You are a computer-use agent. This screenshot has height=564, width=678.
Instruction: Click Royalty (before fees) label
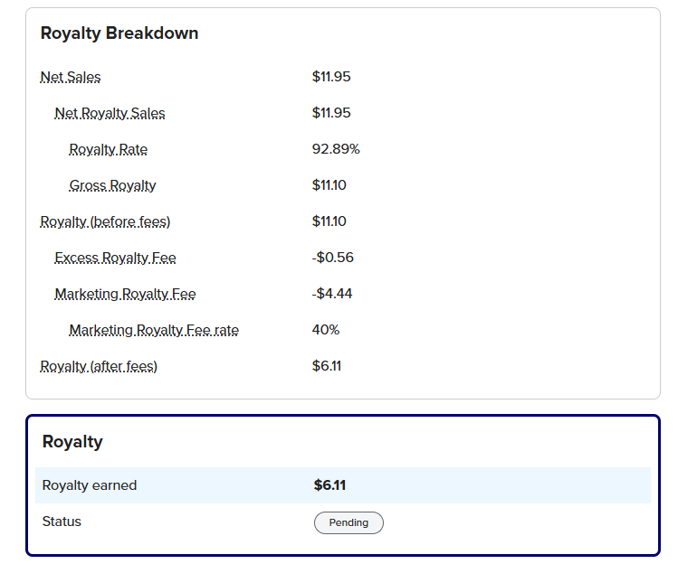coord(105,221)
